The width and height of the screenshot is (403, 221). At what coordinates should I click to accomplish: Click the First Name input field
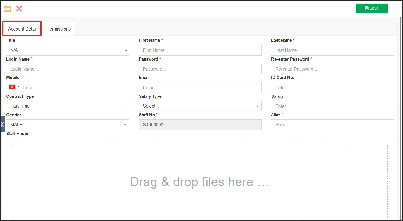(x=200, y=50)
